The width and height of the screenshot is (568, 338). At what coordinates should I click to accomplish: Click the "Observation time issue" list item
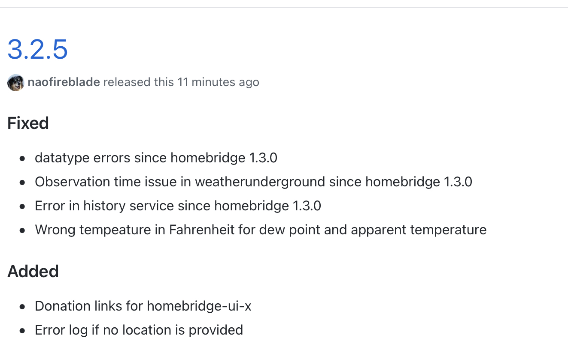coord(253,182)
